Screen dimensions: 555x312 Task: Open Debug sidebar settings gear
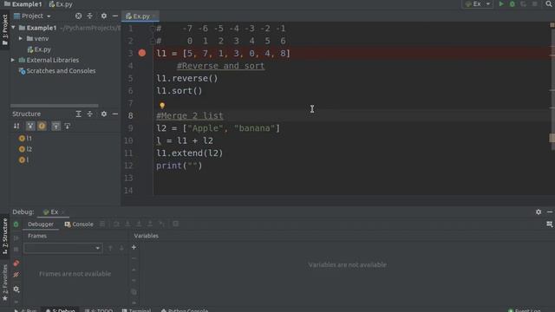pos(16,289)
